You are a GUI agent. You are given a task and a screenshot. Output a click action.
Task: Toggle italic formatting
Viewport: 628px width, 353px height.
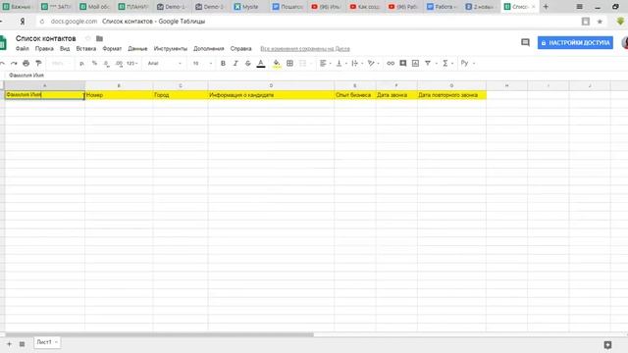pos(235,63)
